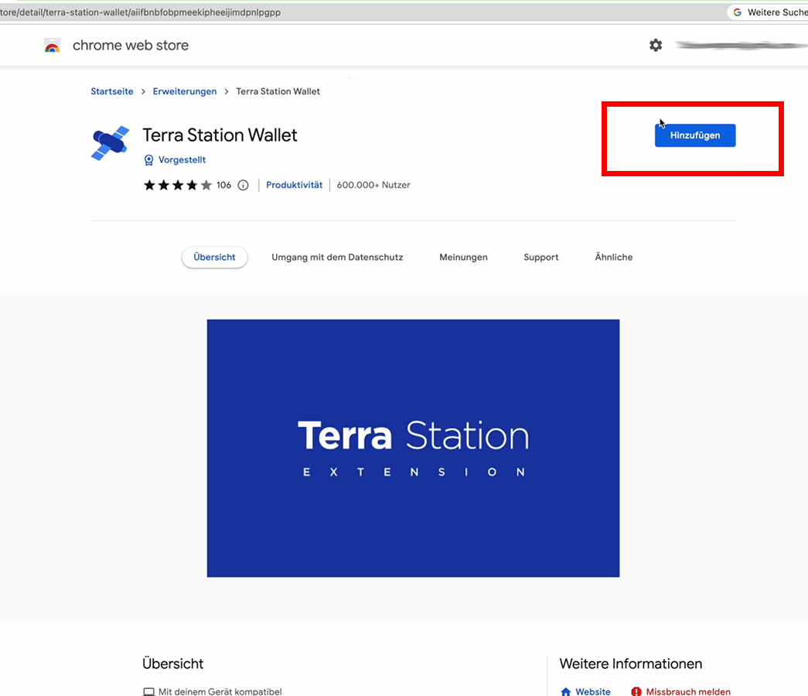Click the rating info circle icon
The width and height of the screenshot is (808, 696).
[244, 185]
